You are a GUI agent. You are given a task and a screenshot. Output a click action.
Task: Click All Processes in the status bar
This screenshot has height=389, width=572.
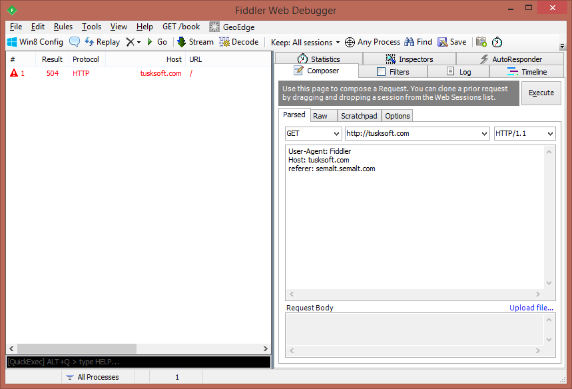point(98,377)
